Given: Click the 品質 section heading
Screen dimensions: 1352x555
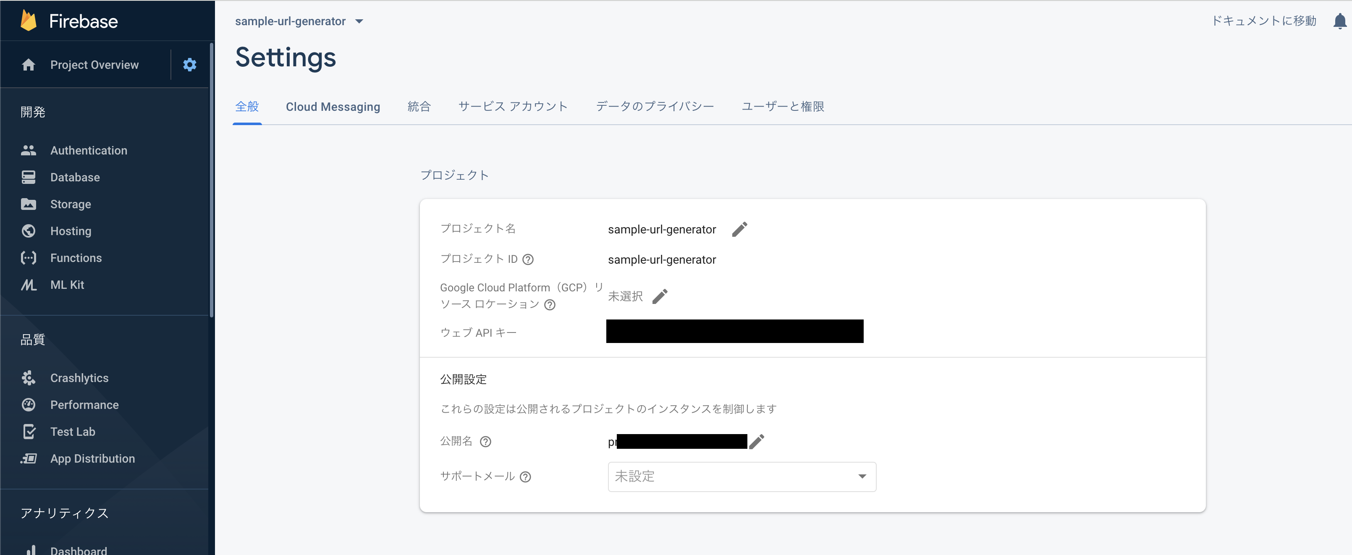Looking at the screenshot, I should [33, 339].
